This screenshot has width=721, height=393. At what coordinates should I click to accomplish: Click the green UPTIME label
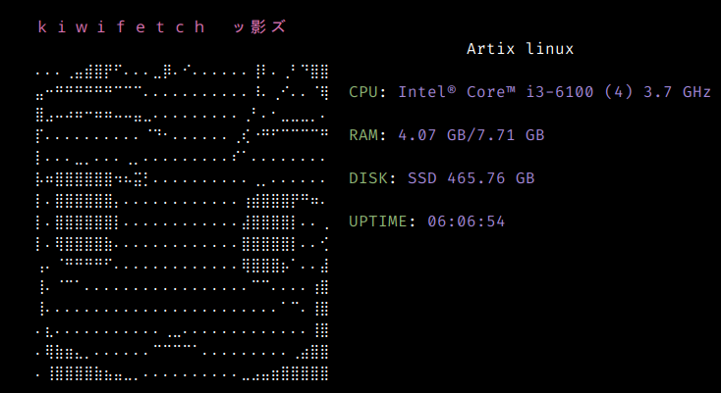click(378, 221)
